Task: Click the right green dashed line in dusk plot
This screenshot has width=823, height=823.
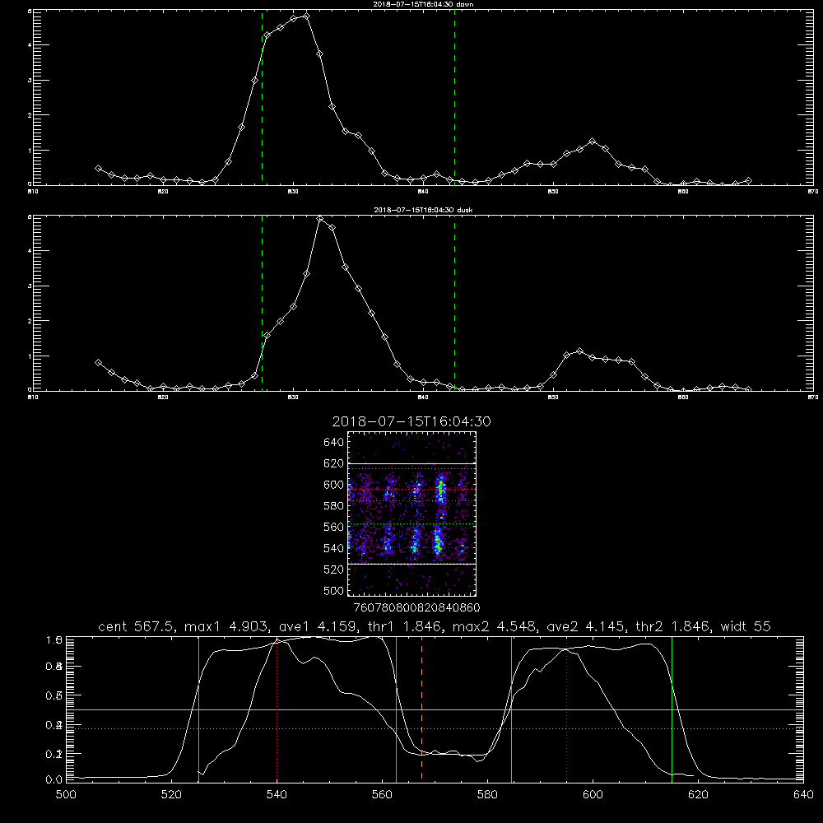Action: pos(454,303)
